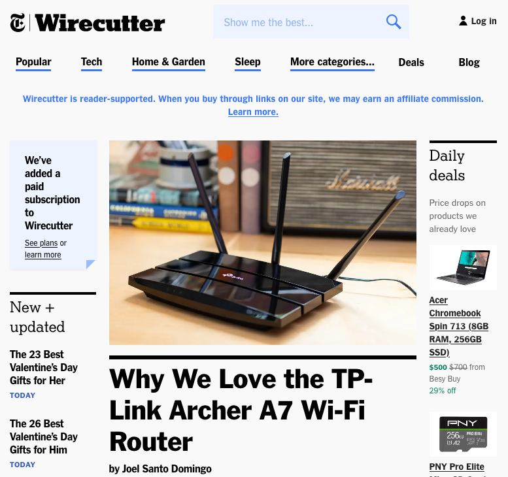The height and width of the screenshot is (477, 508).
Task: Open the Acer Chromebook laptop thumbnail
Action: click(x=463, y=267)
